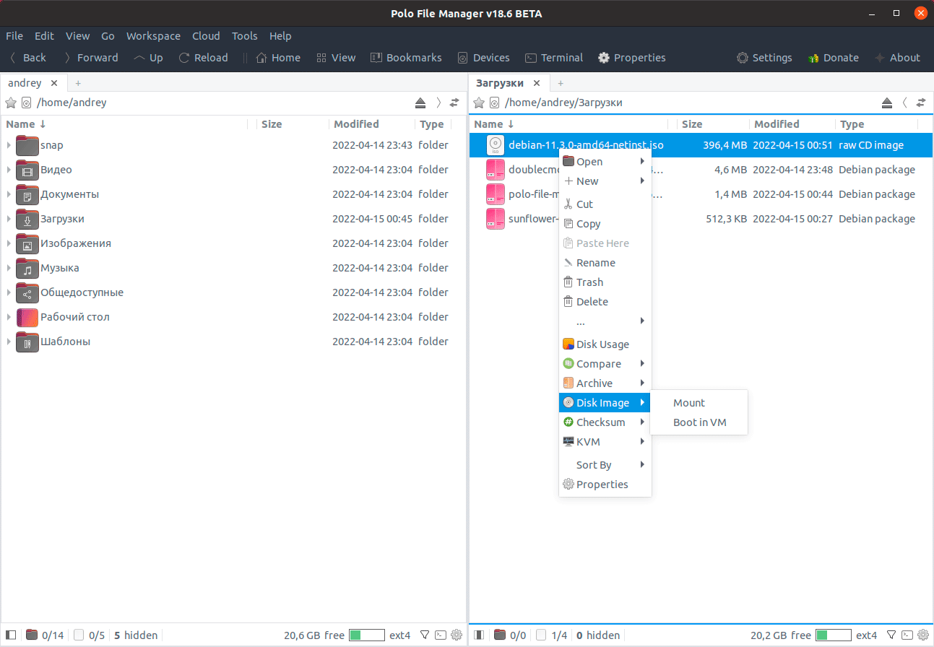Screen dimensions: 934x647
Task: Swap panes using left pane's swap icon
Action: (x=454, y=103)
